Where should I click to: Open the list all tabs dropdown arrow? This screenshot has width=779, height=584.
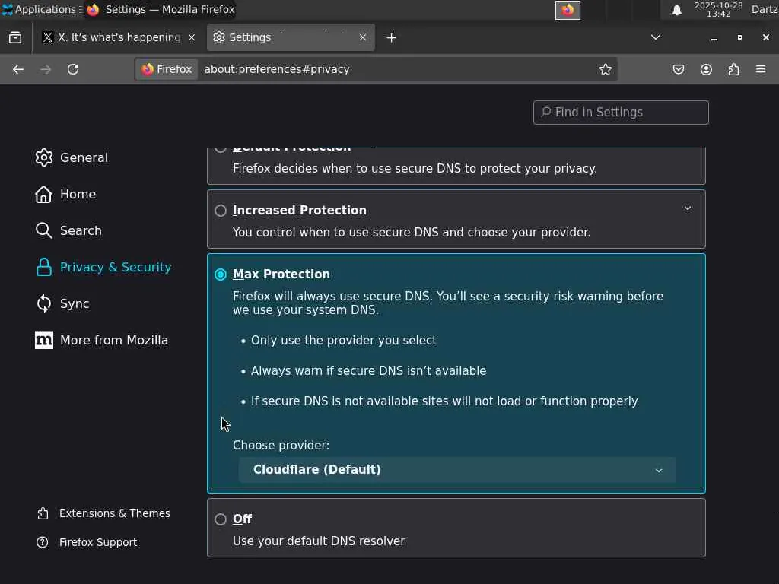[x=656, y=37]
